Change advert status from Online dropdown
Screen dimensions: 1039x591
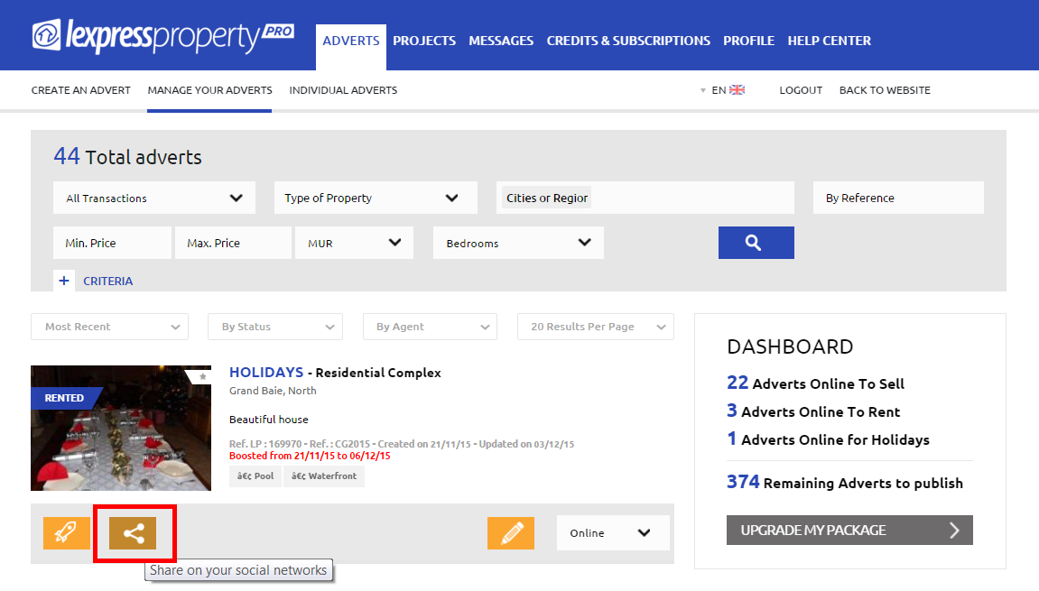[x=613, y=532]
